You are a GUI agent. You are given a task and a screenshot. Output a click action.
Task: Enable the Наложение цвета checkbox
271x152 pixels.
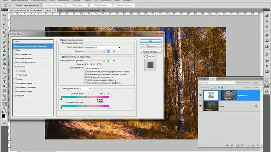pyautogui.click(x=15, y=83)
